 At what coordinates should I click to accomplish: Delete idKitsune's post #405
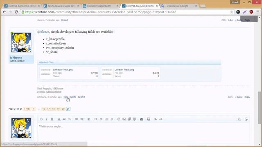point(73,97)
